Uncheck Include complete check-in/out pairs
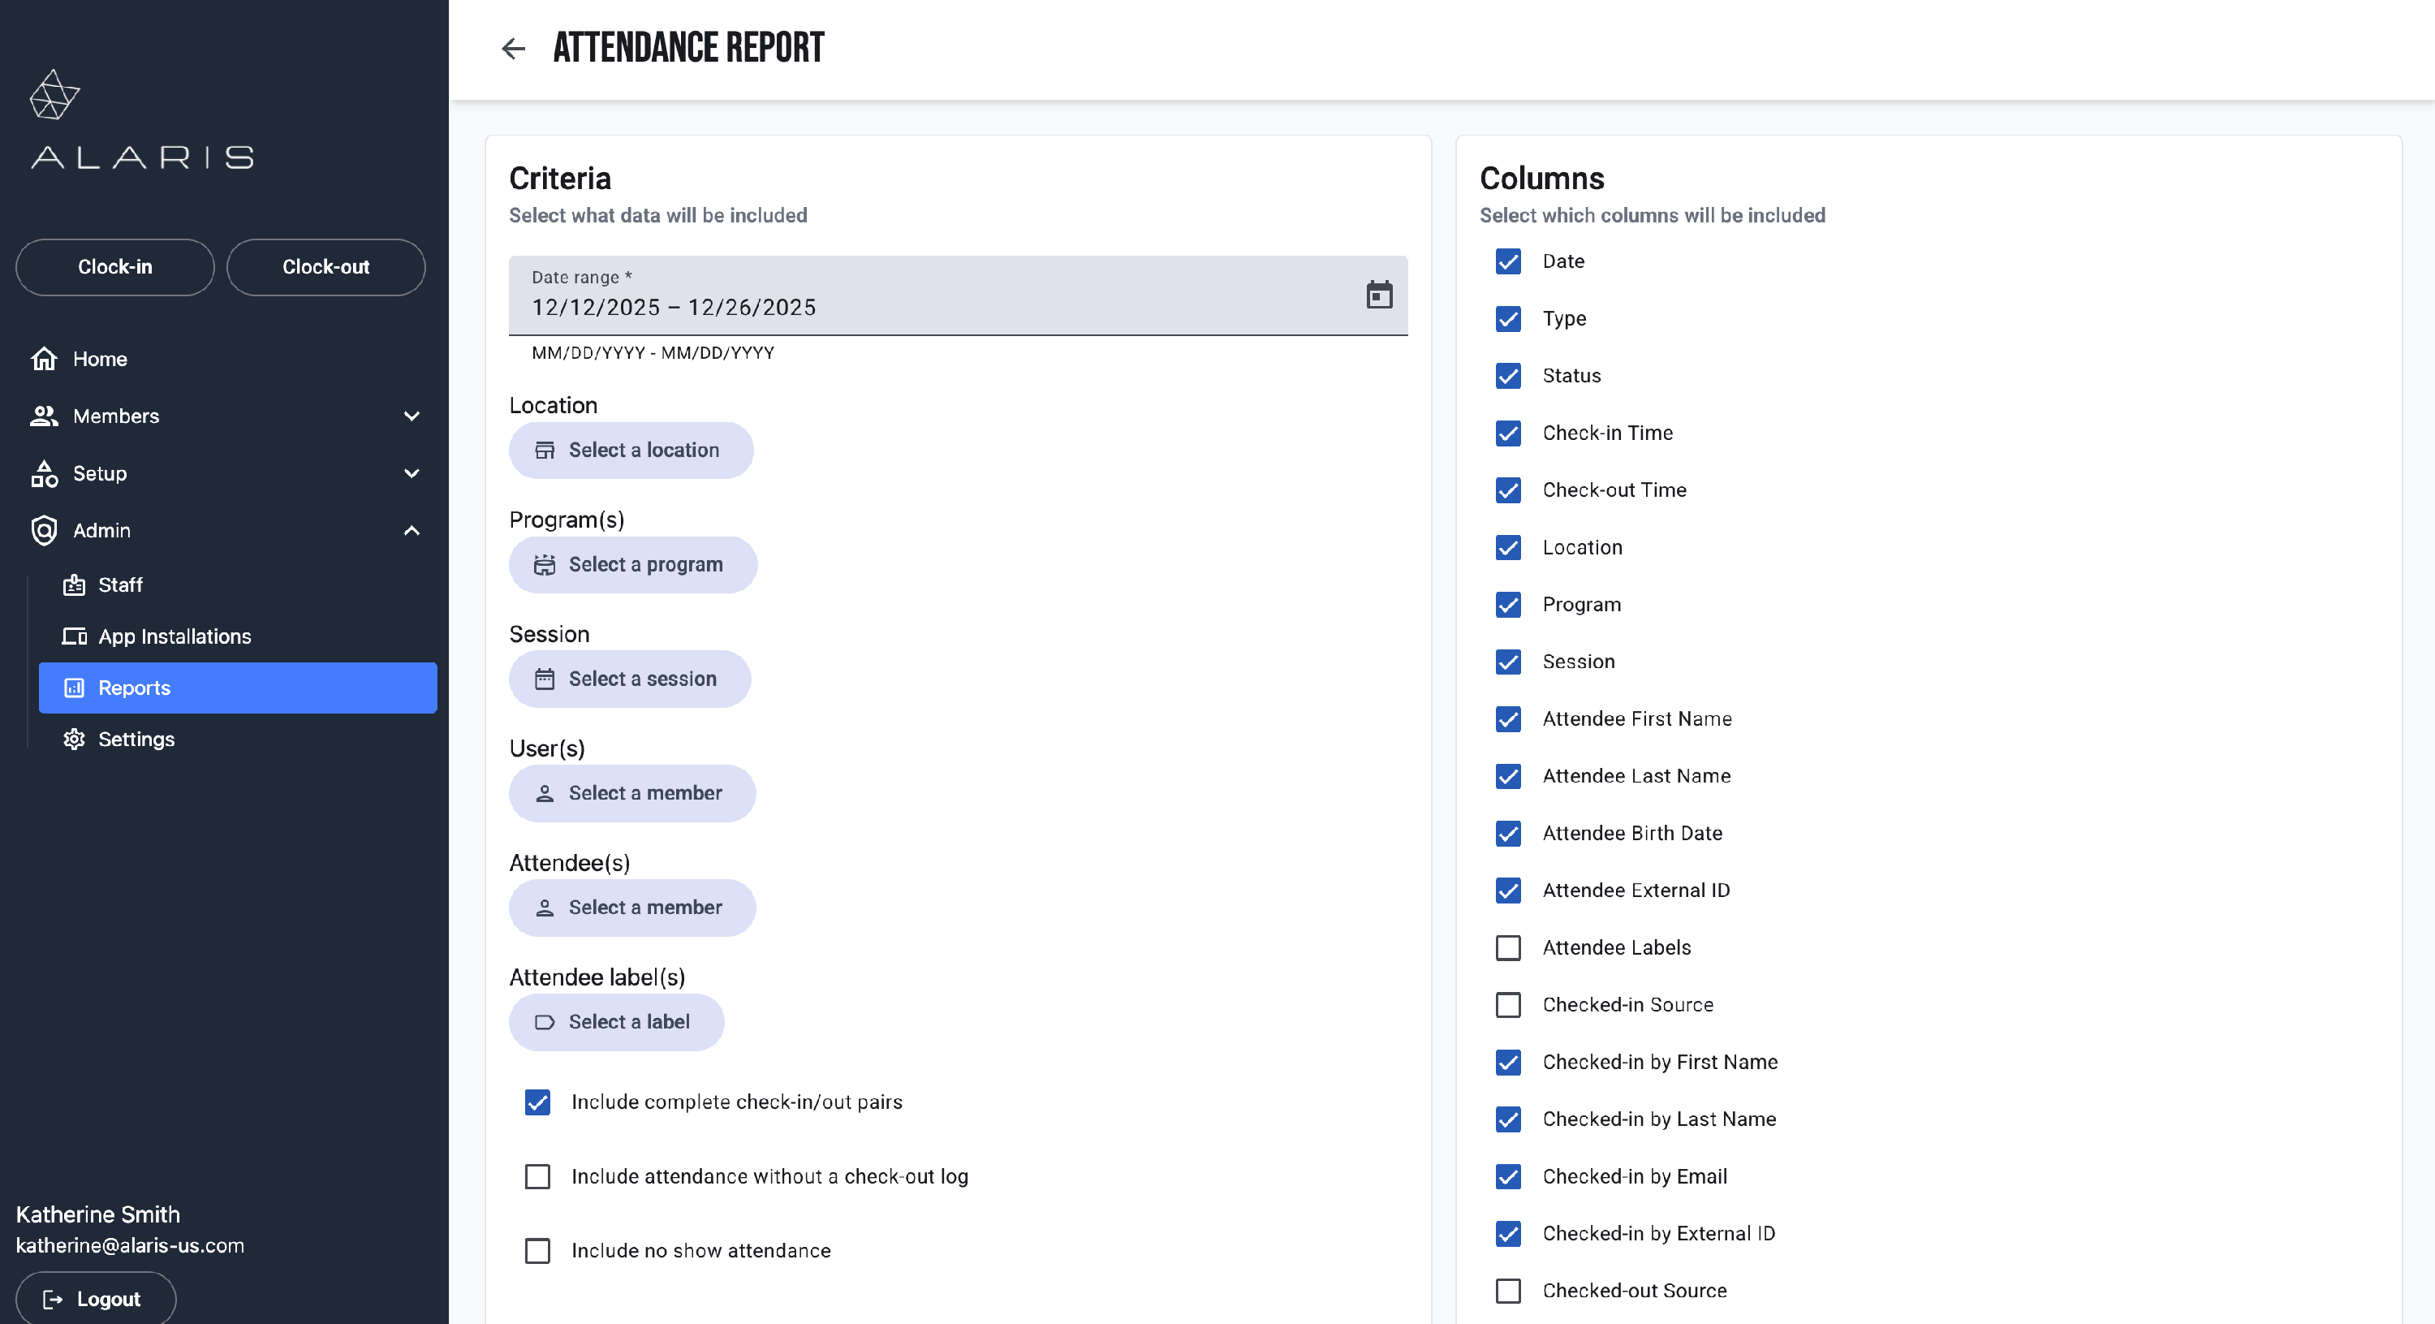 (x=537, y=1102)
